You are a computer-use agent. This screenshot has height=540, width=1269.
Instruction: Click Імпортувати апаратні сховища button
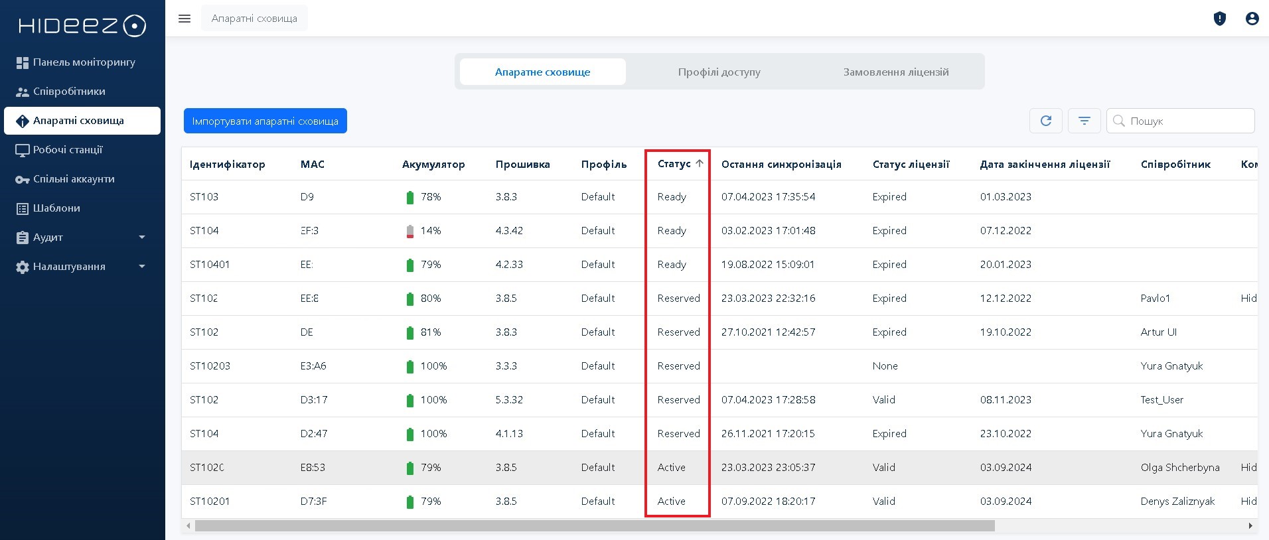(265, 121)
